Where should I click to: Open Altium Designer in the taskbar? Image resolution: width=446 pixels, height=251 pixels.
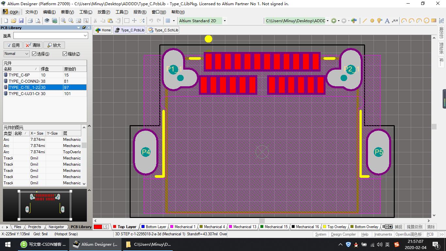coord(95,244)
